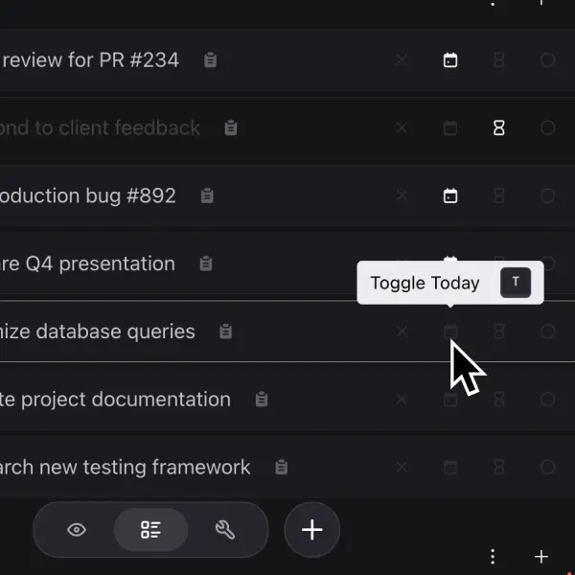The width and height of the screenshot is (575, 575).
Task: Mark testing framework task complete via circle
Action: pos(547,468)
